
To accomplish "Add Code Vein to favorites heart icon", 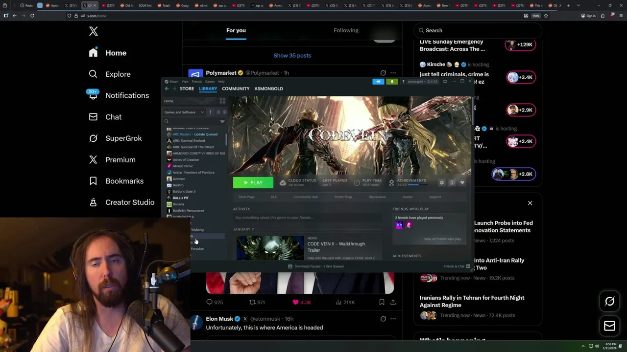I will [x=462, y=182].
